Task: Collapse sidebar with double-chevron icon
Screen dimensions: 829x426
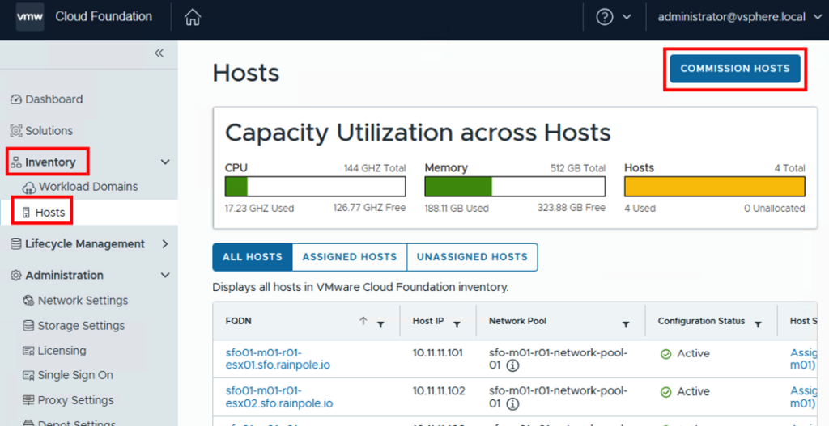Action: [159, 53]
